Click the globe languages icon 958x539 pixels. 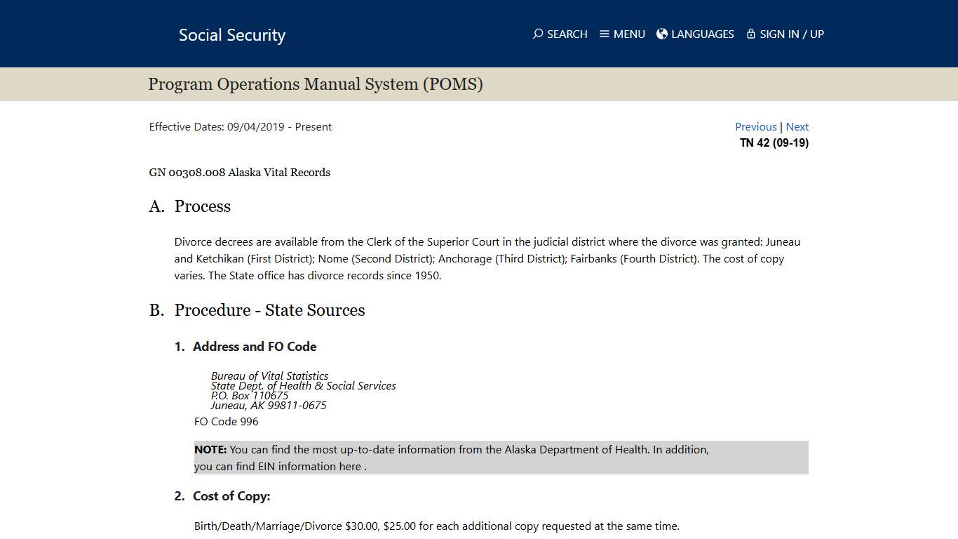[662, 34]
